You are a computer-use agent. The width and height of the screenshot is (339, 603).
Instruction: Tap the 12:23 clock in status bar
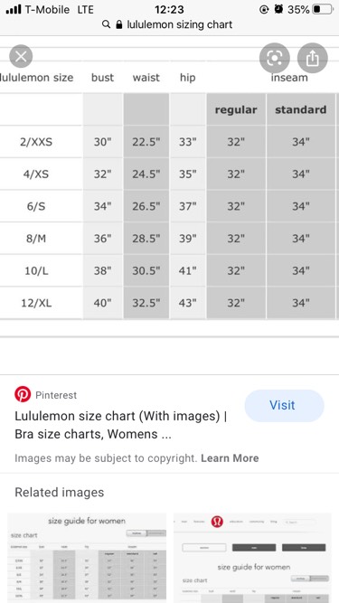point(169,9)
